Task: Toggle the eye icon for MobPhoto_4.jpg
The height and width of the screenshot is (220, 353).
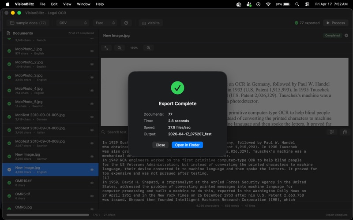Action: [x=92, y=91]
